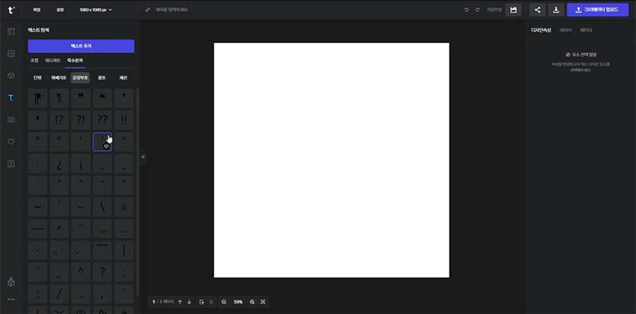636x314 pixels.
Task: Undo the last action
Action: tap(466, 10)
